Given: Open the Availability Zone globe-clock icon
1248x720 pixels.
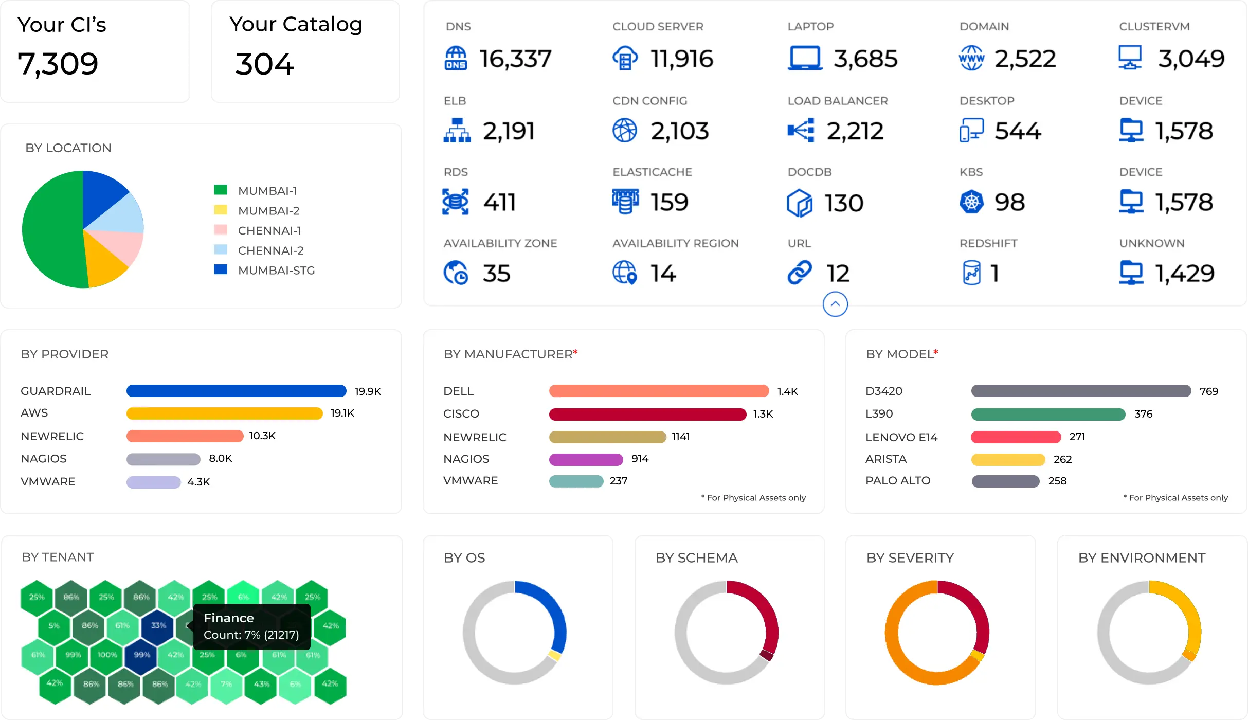Looking at the screenshot, I should pyautogui.click(x=456, y=273).
